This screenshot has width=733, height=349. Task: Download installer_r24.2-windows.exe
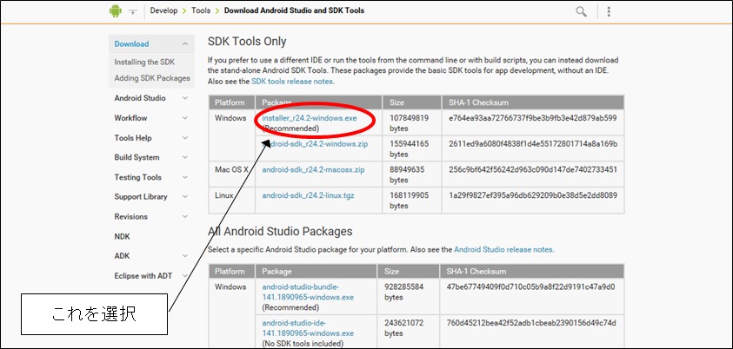[x=310, y=118]
